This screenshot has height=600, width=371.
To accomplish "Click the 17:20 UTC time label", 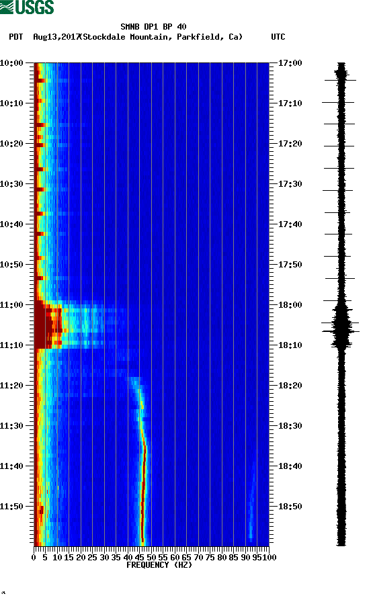I will pyautogui.click(x=290, y=144).
